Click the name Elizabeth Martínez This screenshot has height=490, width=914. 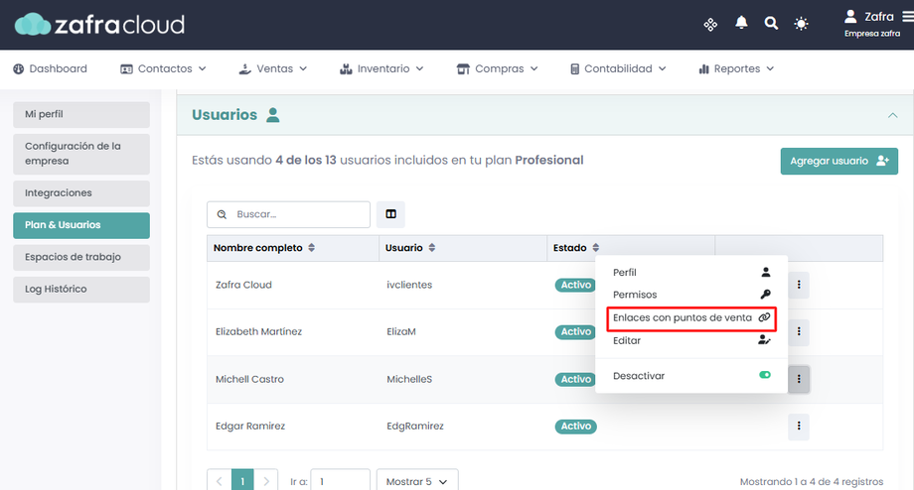pyautogui.click(x=259, y=331)
